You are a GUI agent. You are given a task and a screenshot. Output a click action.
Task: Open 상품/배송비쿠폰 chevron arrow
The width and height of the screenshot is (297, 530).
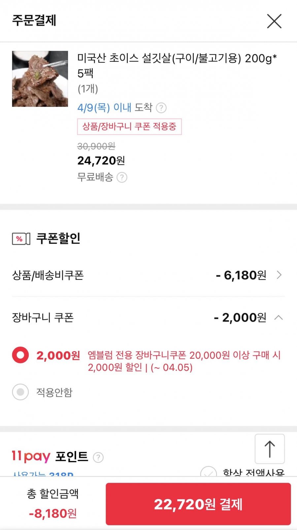pos(279,275)
